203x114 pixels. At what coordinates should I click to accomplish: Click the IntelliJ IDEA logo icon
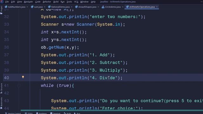coord(2,2)
